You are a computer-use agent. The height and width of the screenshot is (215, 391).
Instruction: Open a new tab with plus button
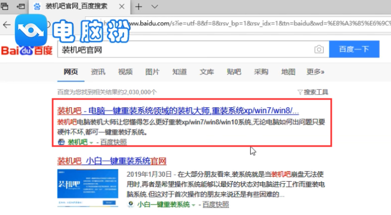coord(139,7)
